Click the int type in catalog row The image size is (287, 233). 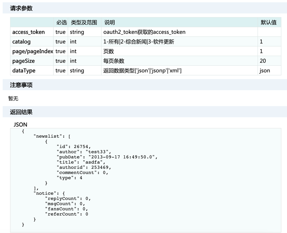(73, 42)
